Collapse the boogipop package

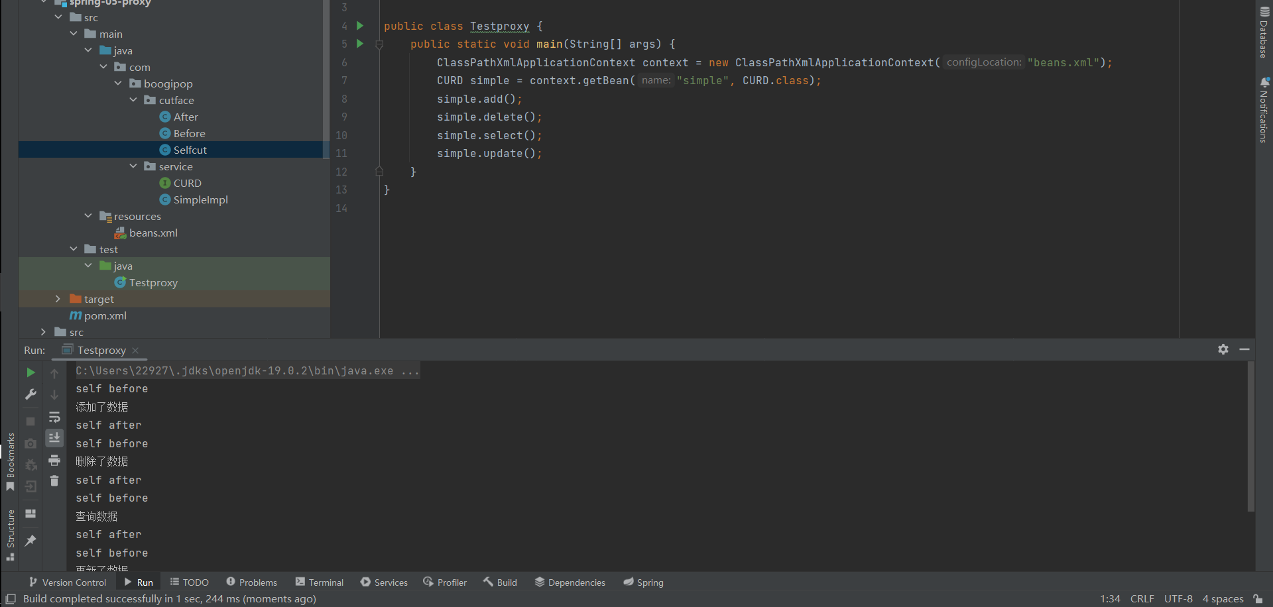pyautogui.click(x=118, y=83)
